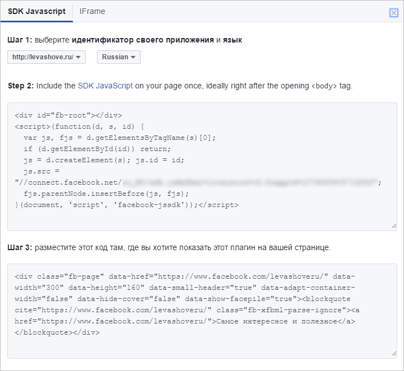Click inside the fb-page plugin code box
The width and height of the screenshot is (404, 371).
(202, 311)
